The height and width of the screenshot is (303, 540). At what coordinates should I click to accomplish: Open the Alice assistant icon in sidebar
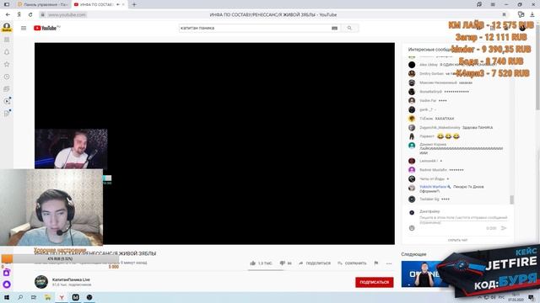[x=7, y=284]
